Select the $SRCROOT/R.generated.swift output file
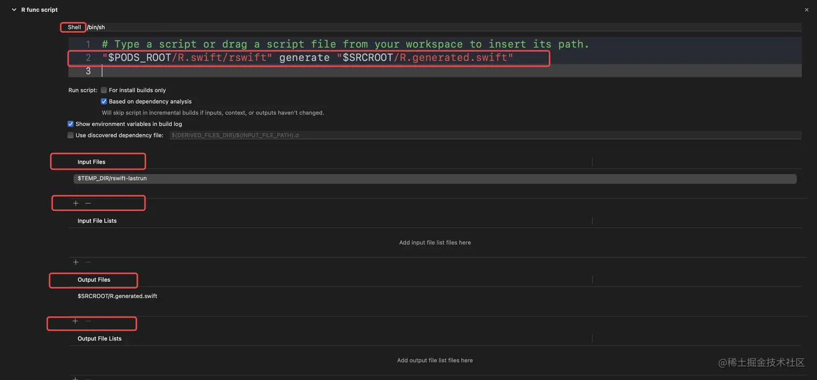The height and width of the screenshot is (380, 817). click(117, 296)
